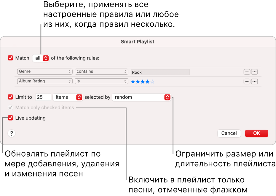
Task: Click the Rock text field
Action: (x=160, y=72)
